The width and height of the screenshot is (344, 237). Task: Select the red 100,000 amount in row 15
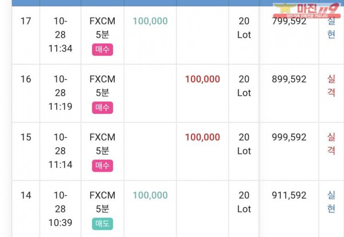[x=202, y=137]
